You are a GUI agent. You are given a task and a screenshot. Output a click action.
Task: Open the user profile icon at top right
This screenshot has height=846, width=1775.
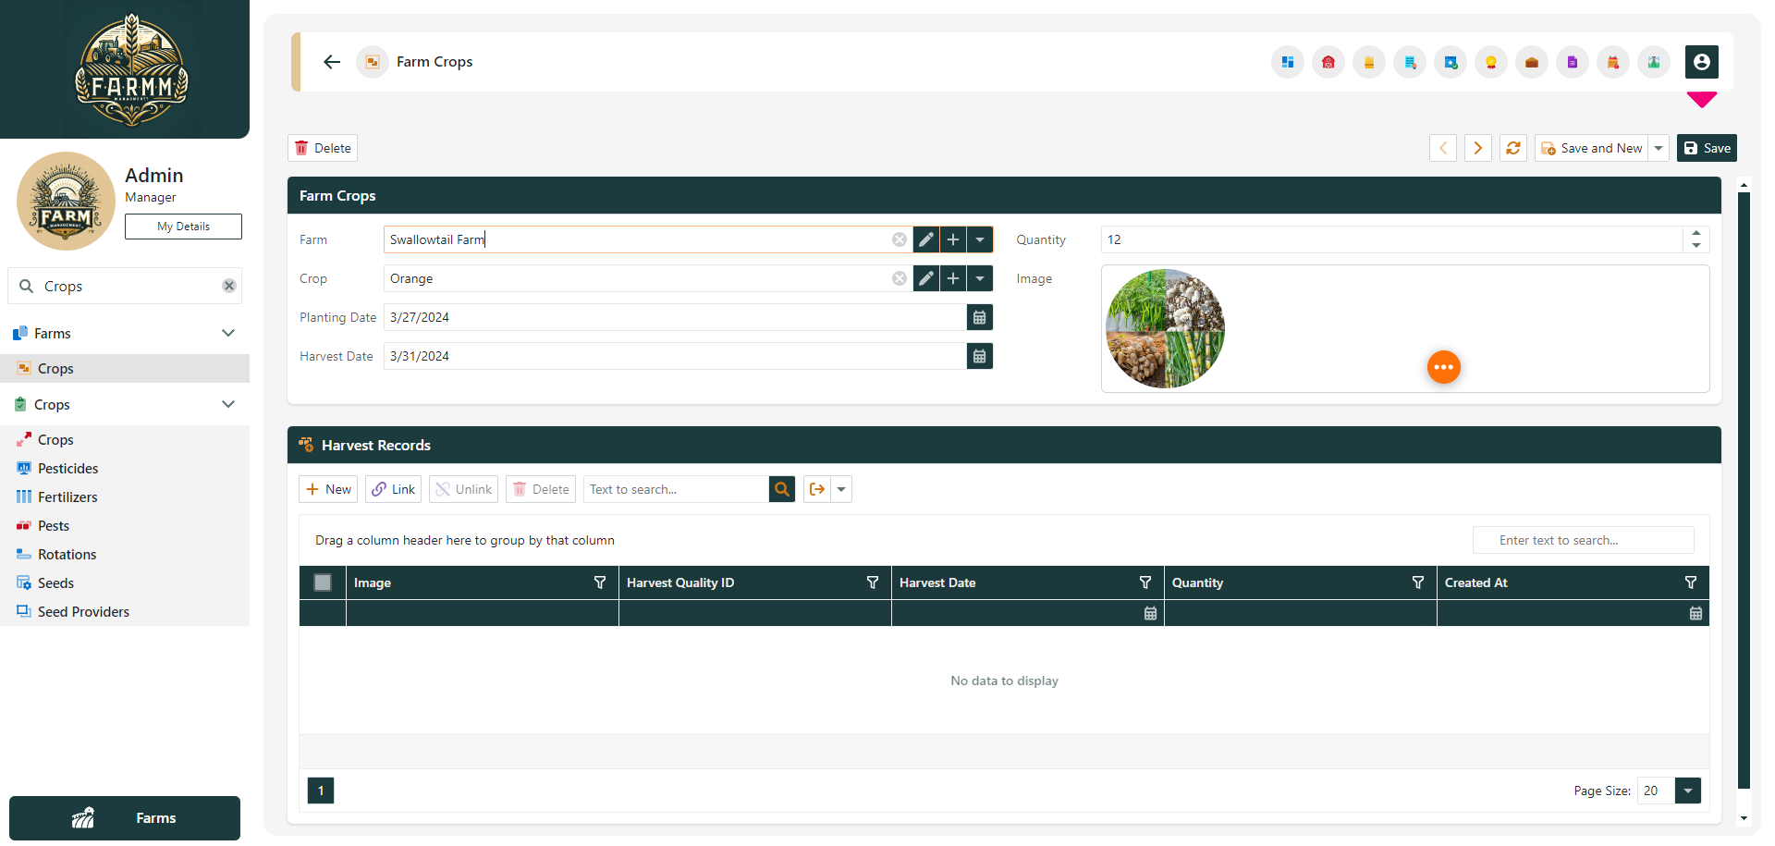click(x=1703, y=62)
